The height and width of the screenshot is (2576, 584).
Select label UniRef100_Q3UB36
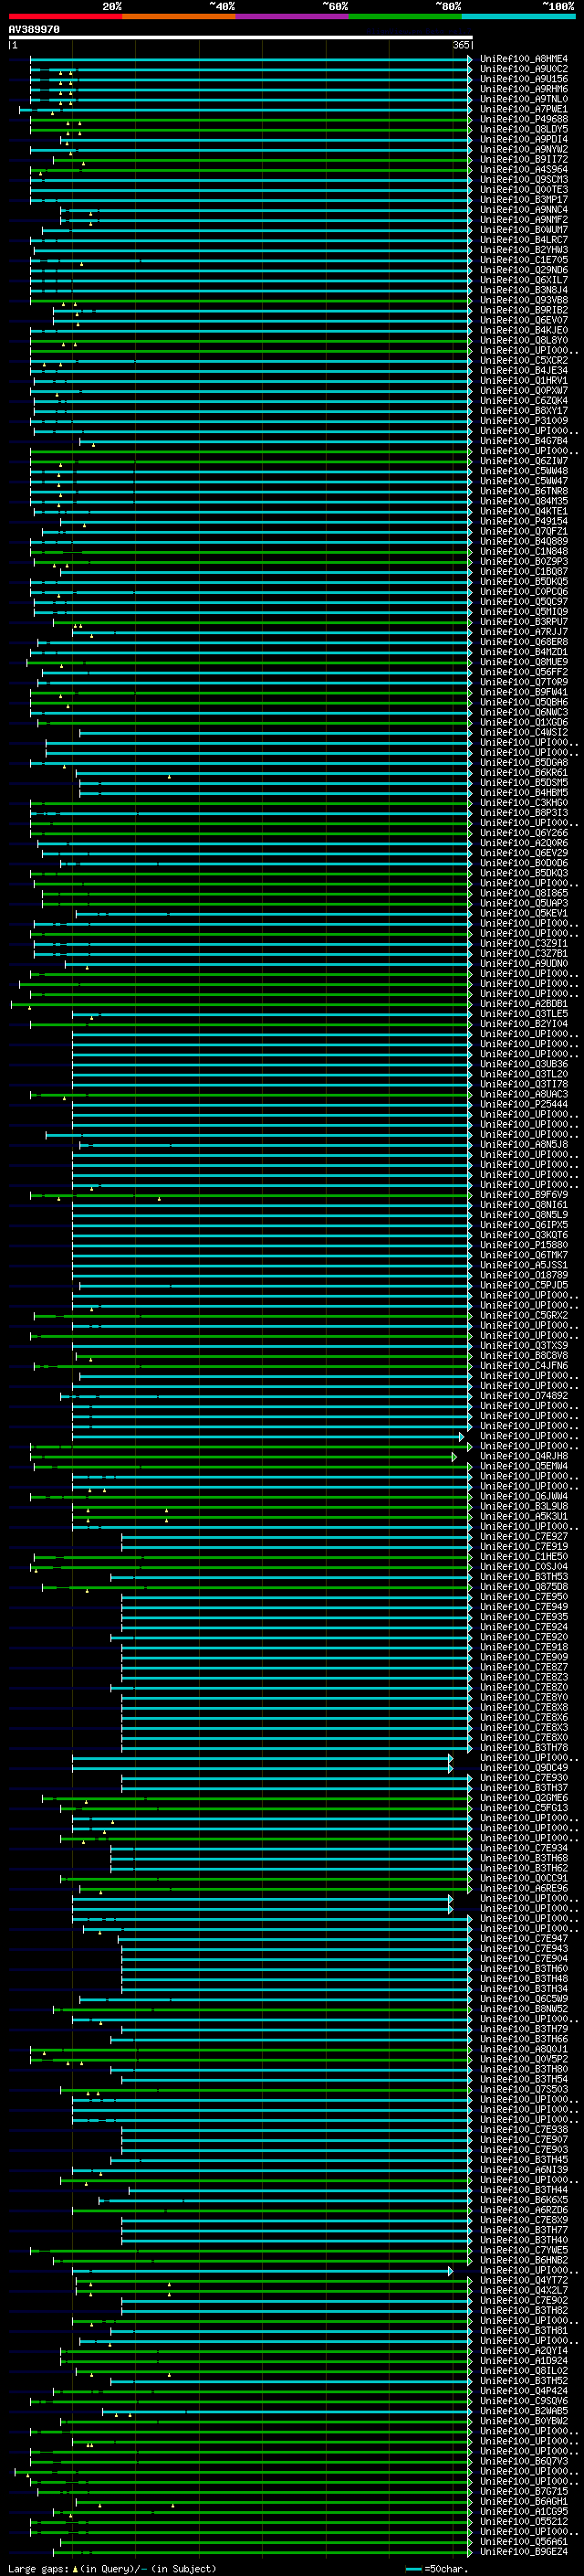pos(523,1063)
